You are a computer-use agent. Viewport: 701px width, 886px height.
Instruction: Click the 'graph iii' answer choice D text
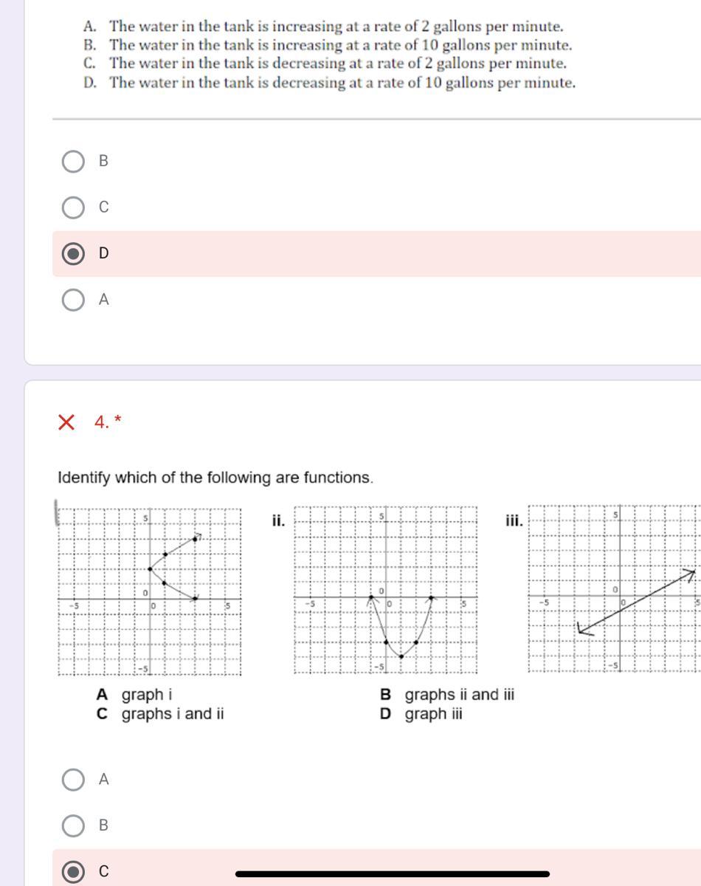(x=433, y=714)
